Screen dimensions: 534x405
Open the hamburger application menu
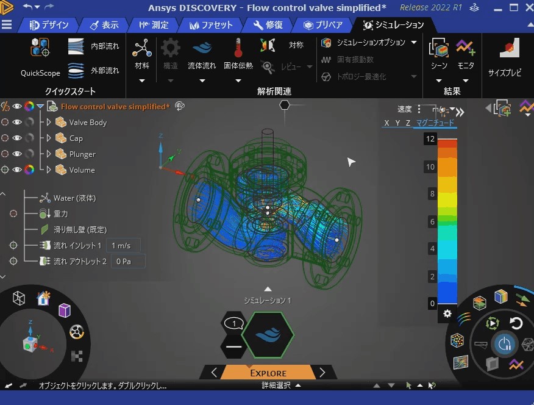coord(7,24)
